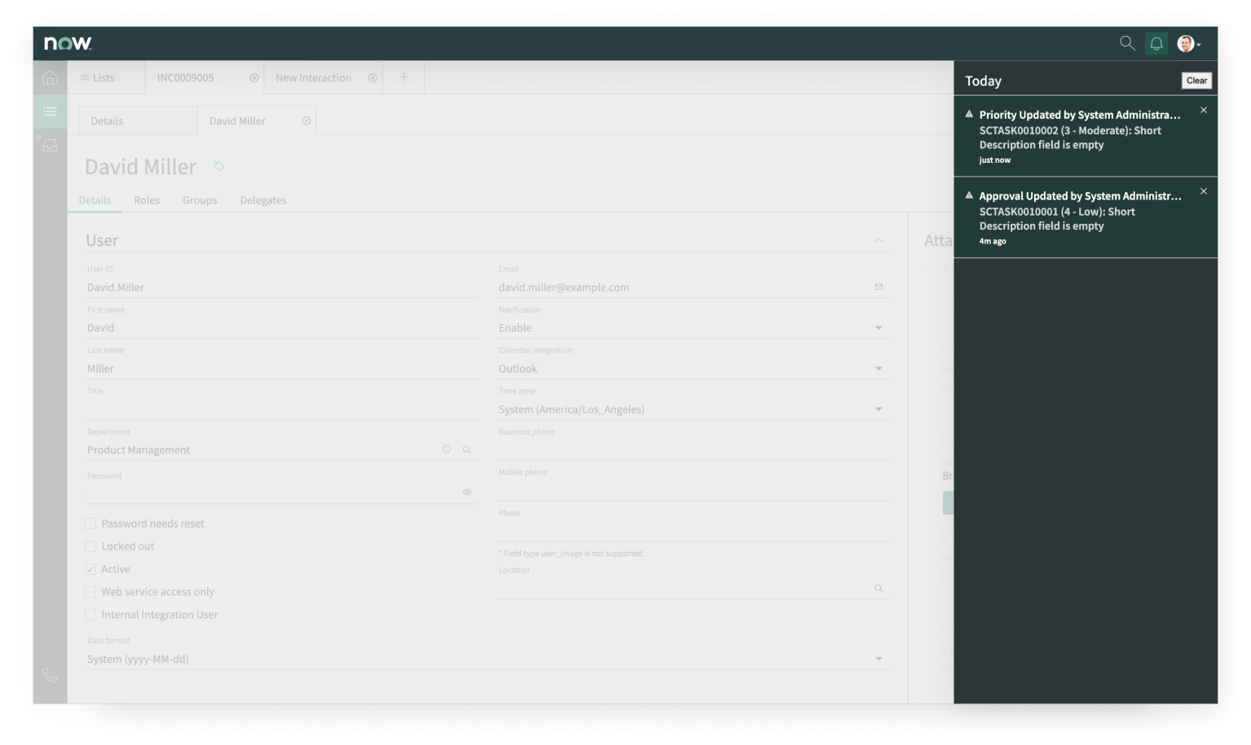Go to Home in the sidebar
The image size is (1251, 745).
[50, 77]
